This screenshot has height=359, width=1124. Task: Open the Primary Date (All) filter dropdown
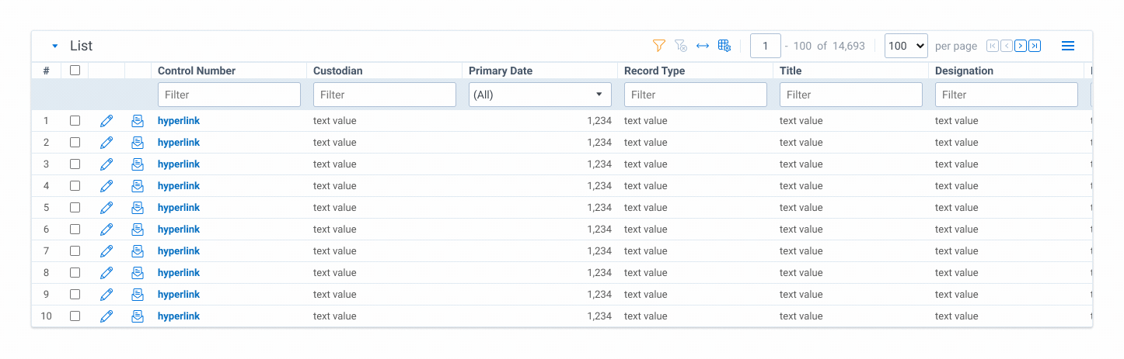tap(540, 95)
